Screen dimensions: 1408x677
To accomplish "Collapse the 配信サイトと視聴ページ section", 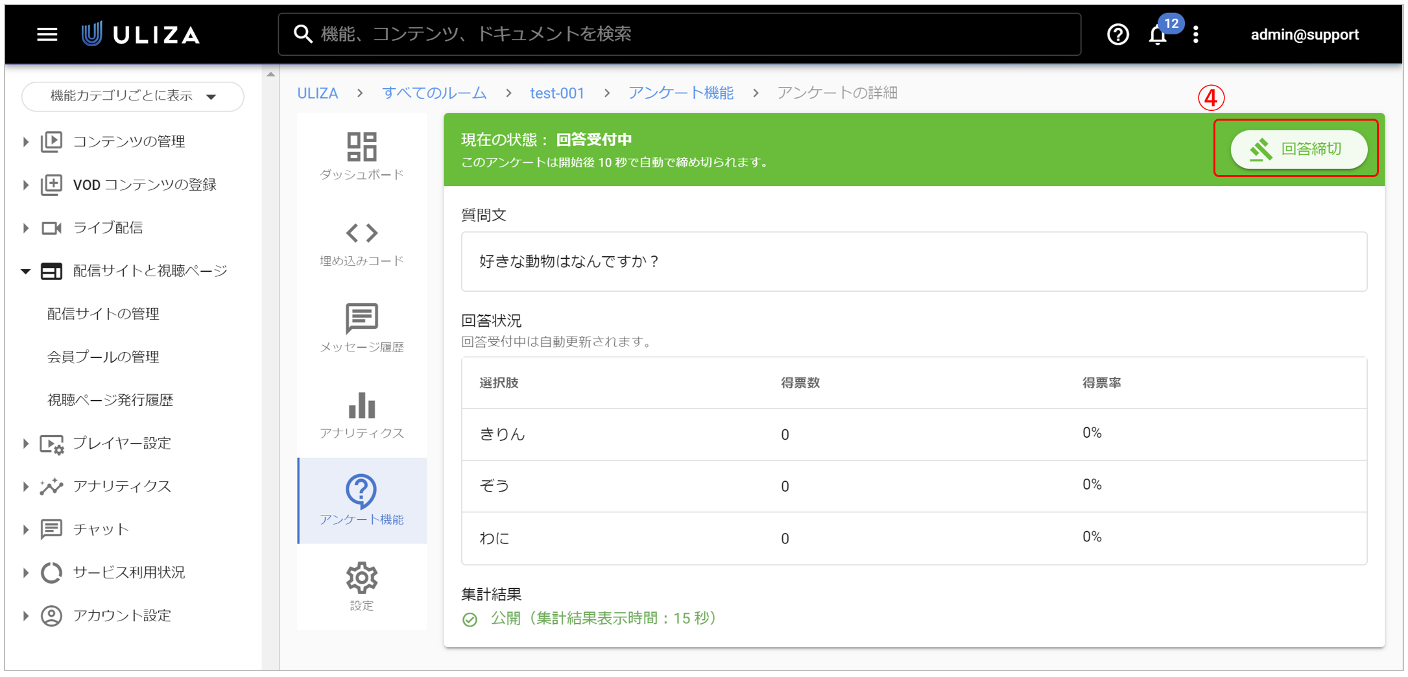I will coord(25,271).
